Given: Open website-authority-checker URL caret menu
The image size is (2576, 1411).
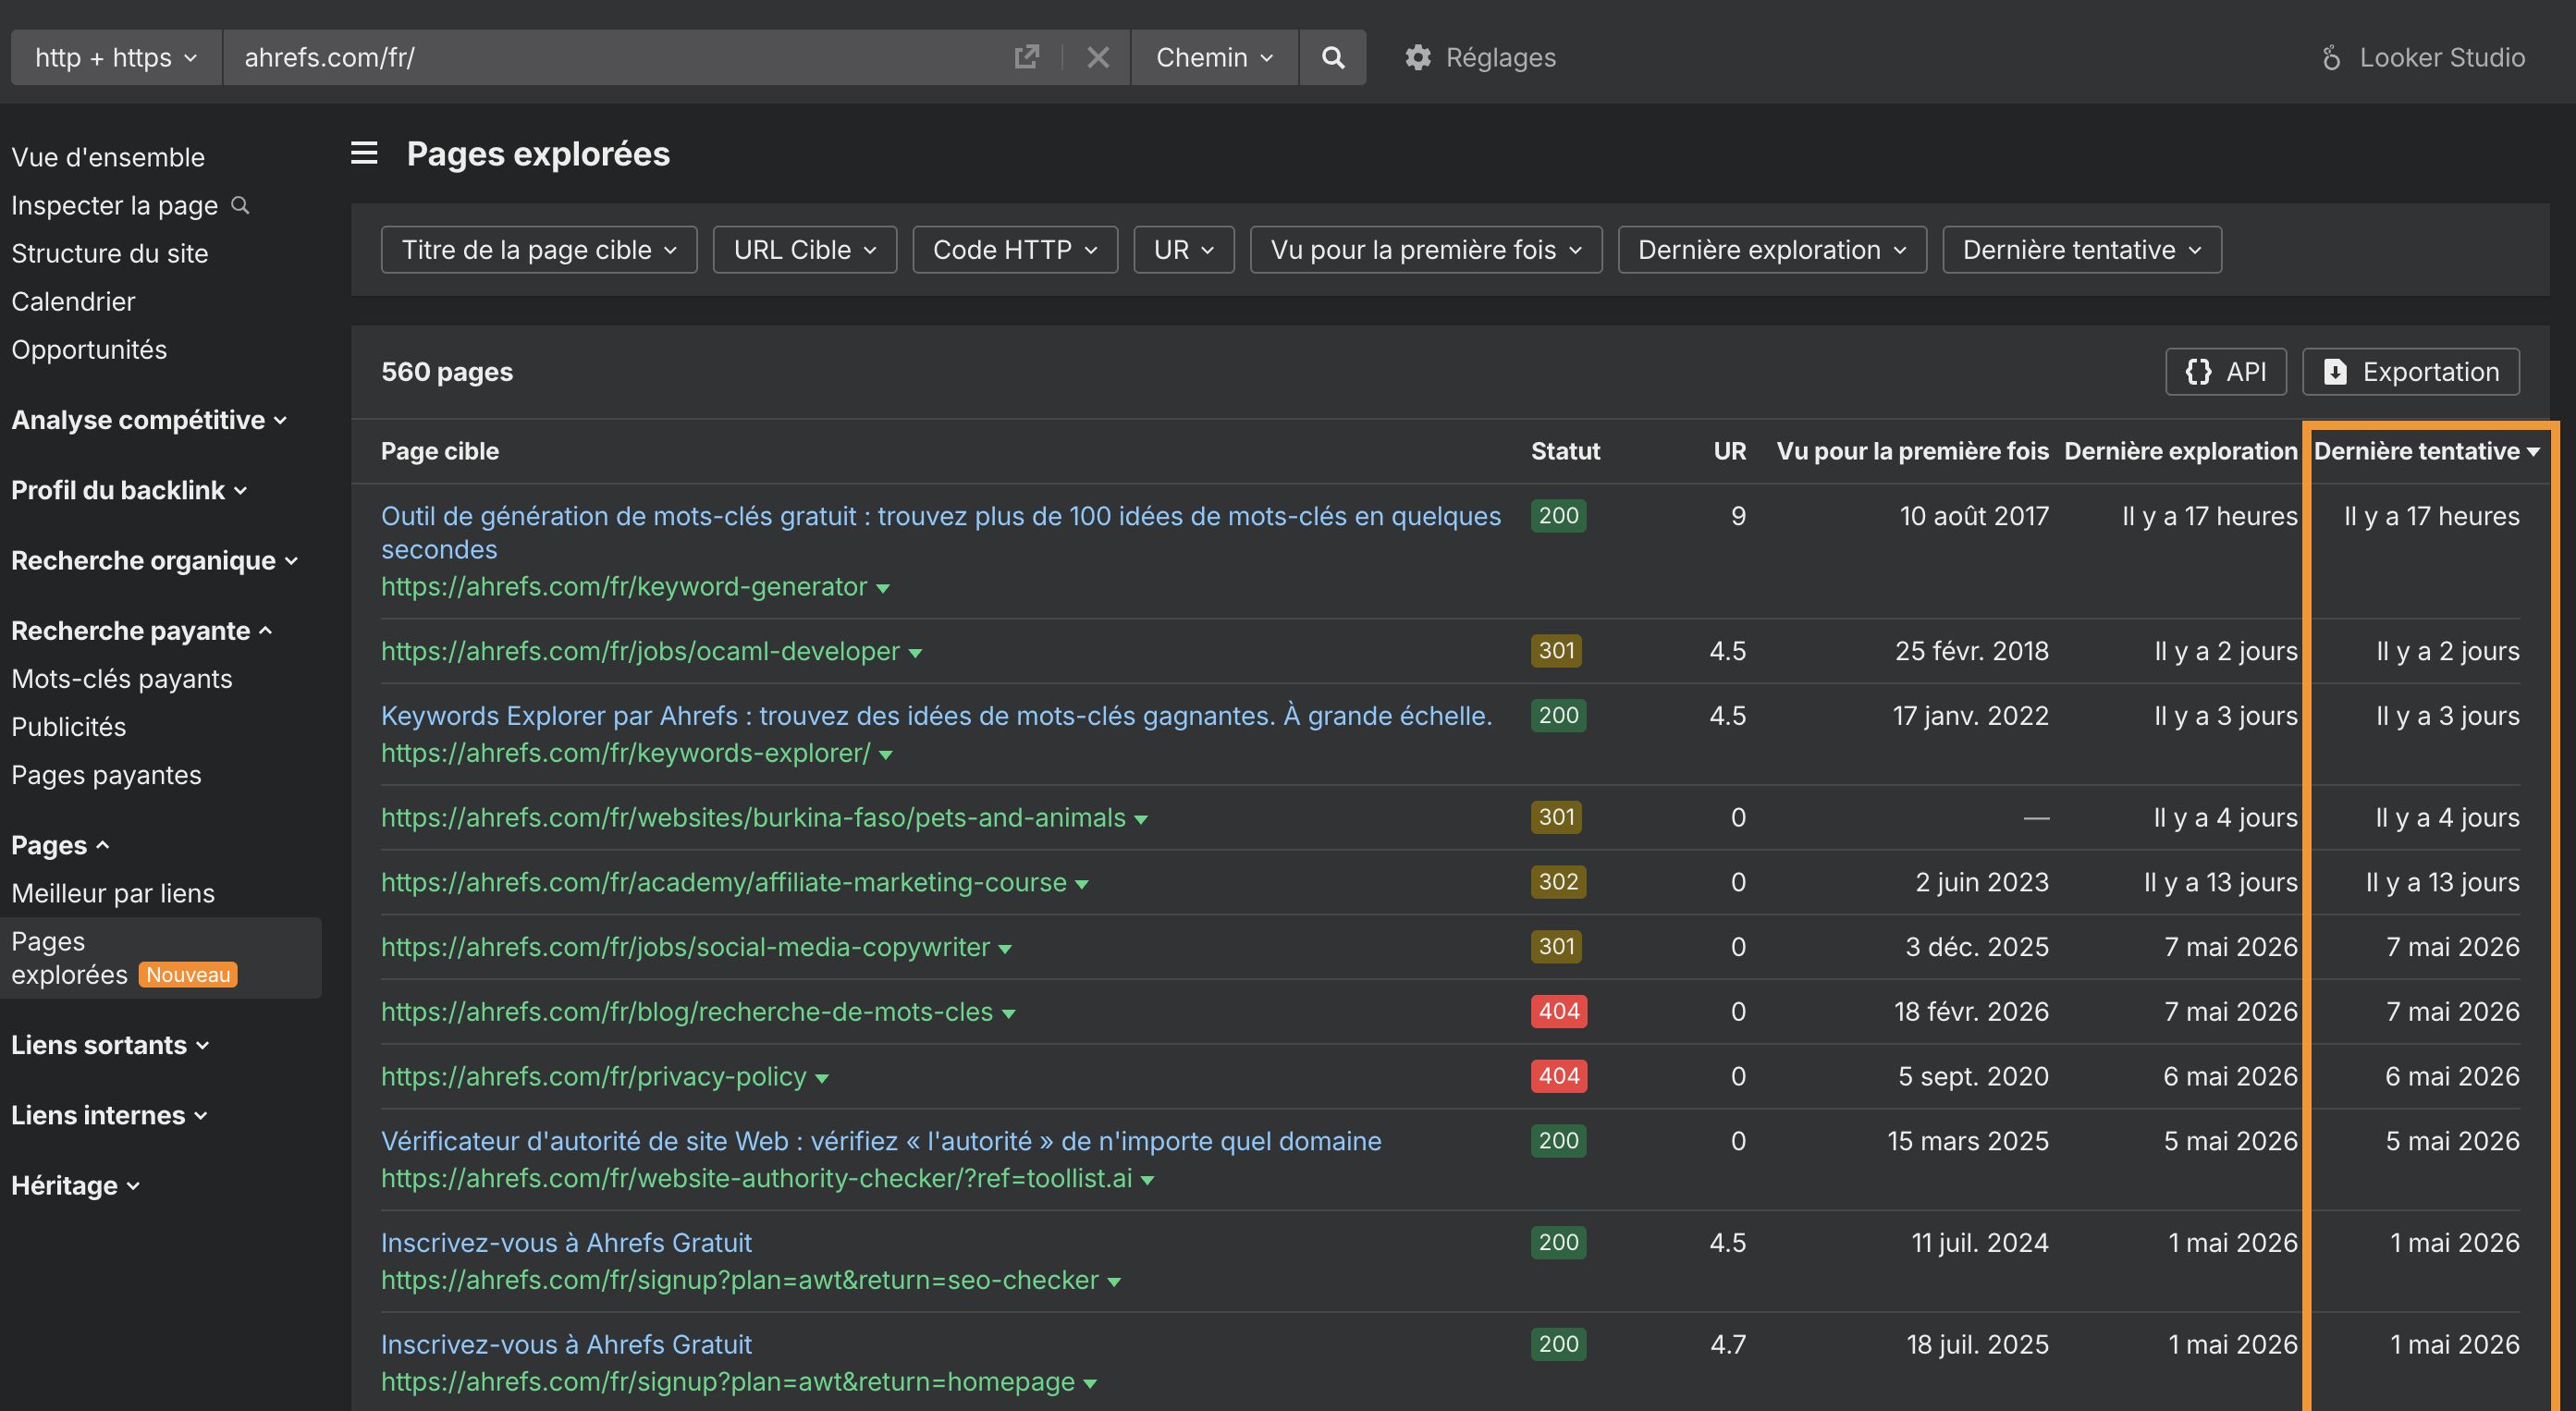Looking at the screenshot, I should point(1148,1181).
